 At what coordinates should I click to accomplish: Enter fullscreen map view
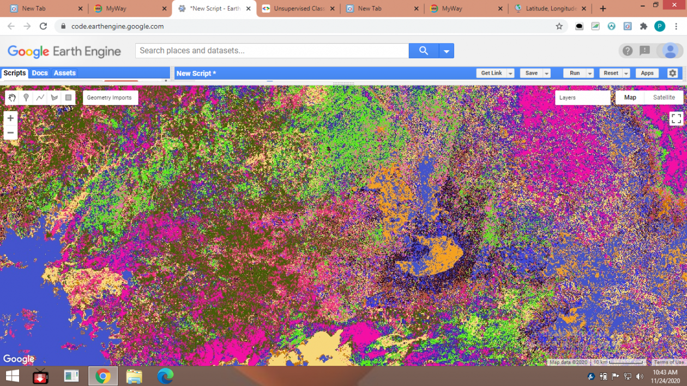tap(676, 118)
